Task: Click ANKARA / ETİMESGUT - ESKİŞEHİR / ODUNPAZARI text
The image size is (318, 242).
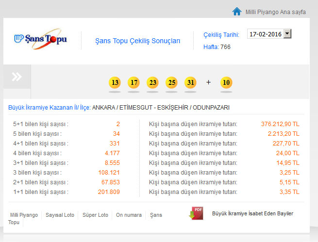Action: coord(161,108)
